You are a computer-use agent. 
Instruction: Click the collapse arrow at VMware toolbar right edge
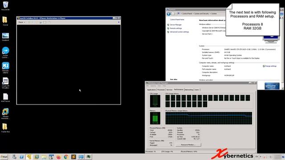[119, 22]
